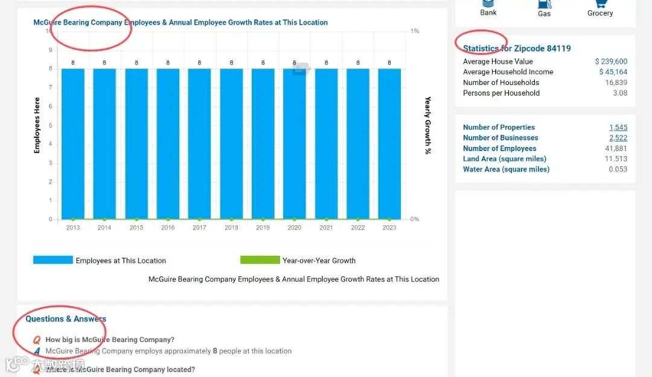Click the 2017 employee bar
Screen dimensions: 652x377
tap(199, 144)
